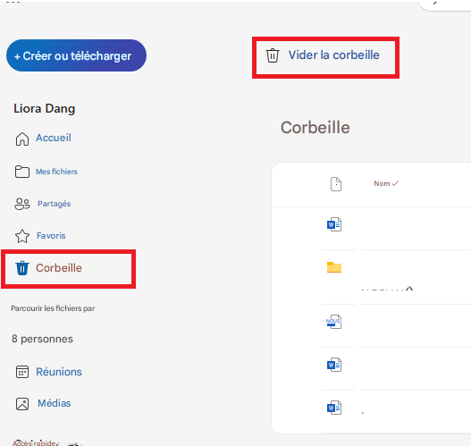Open Médias
The height and width of the screenshot is (446, 471).
point(54,403)
